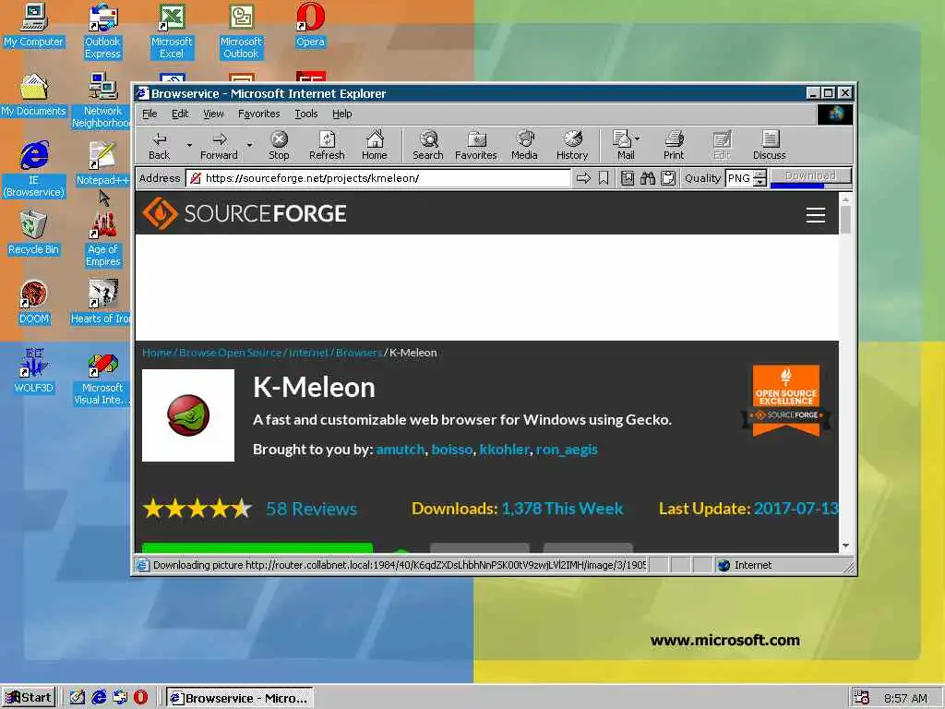
Task: Click the Discuss toolbar button
Action: click(770, 145)
